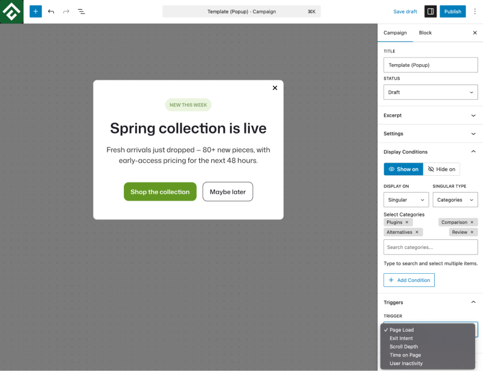Select the Fresh arrivals paragraph text
Screen dimensions: 483x371
188,155
